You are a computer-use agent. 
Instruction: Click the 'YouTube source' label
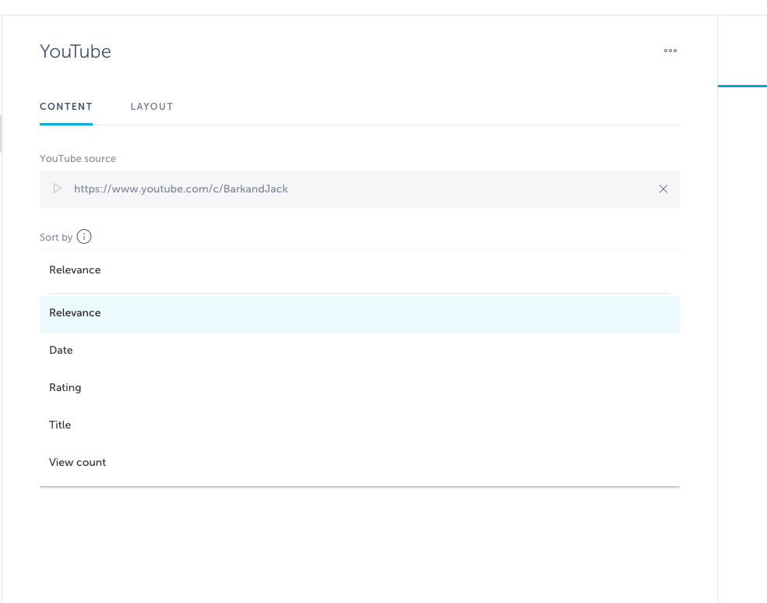click(x=78, y=159)
